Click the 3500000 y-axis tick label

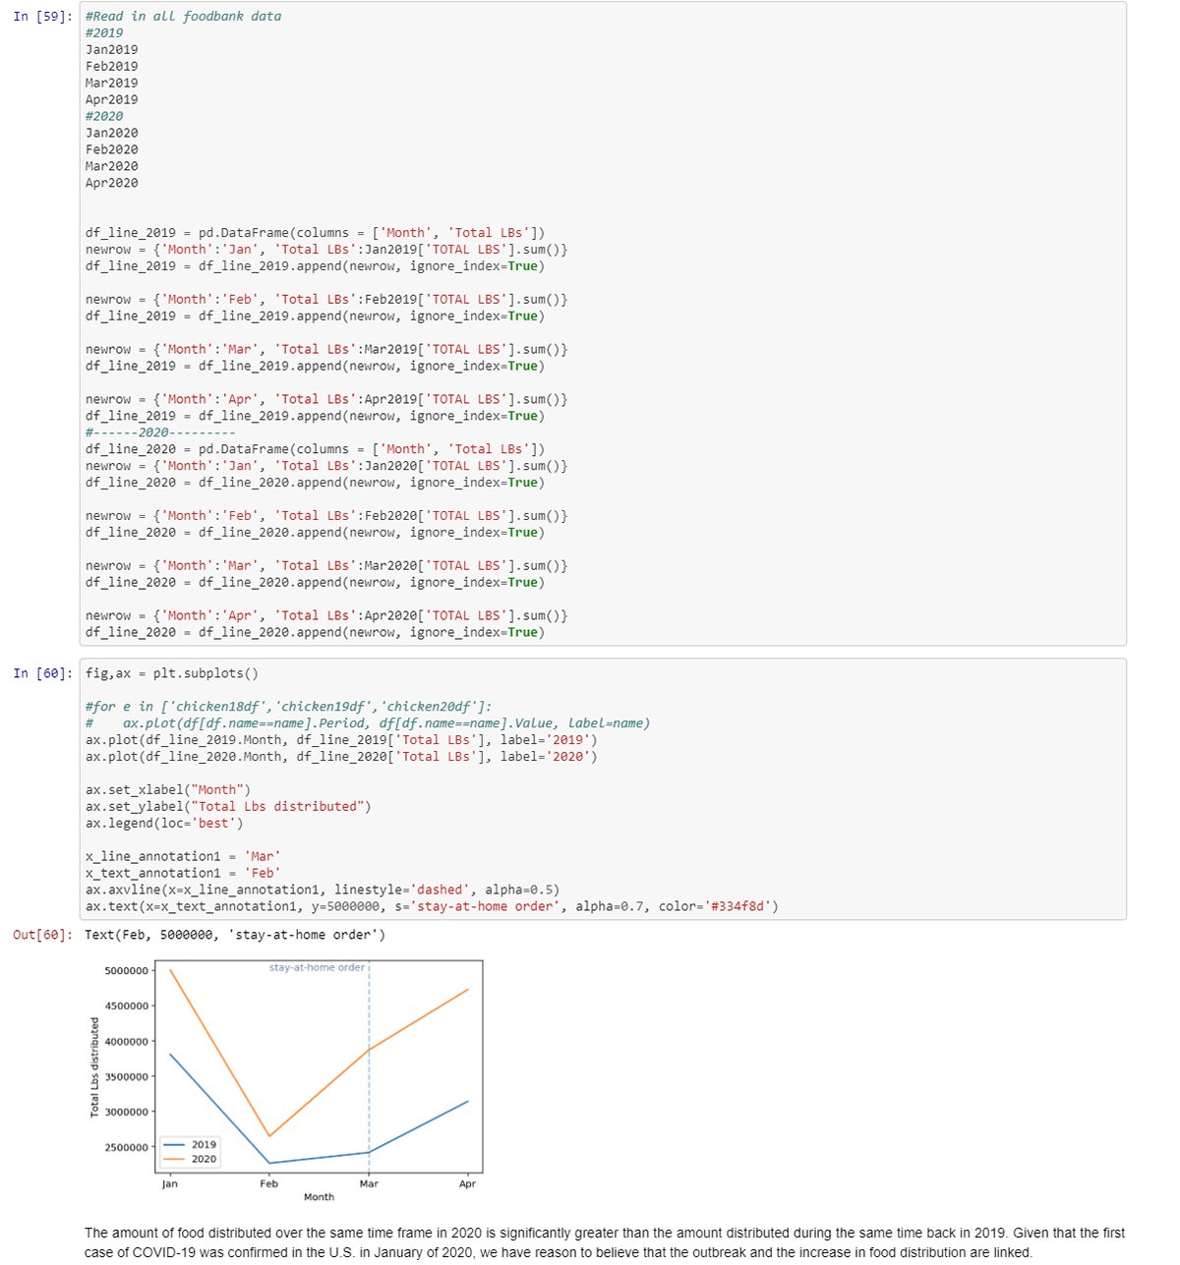click(126, 1077)
